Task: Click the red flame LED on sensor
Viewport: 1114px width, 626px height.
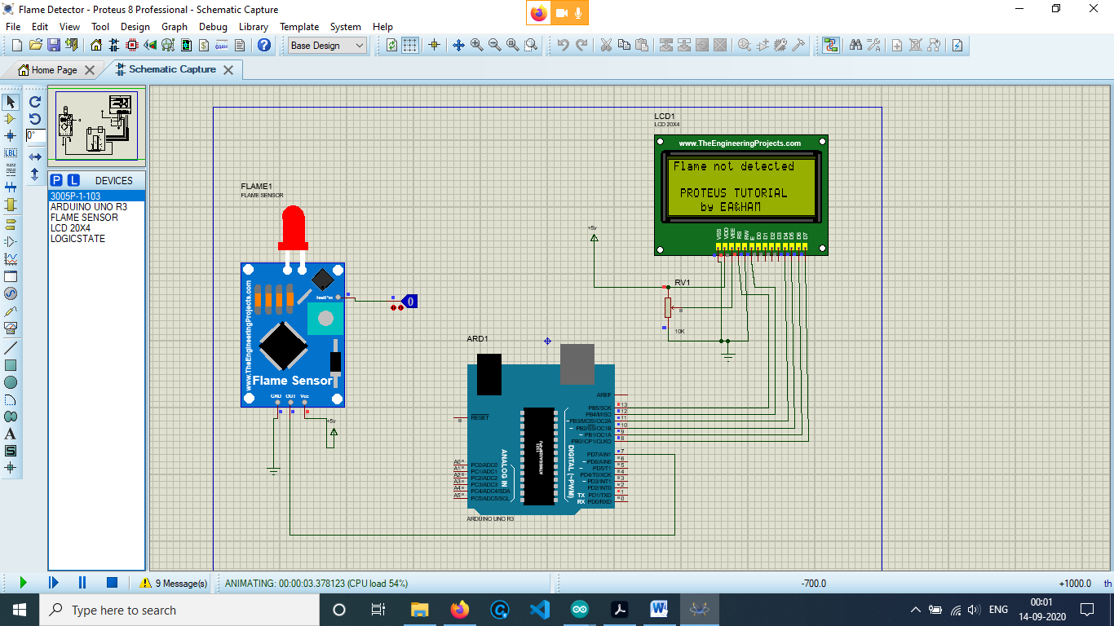Action: tap(294, 230)
